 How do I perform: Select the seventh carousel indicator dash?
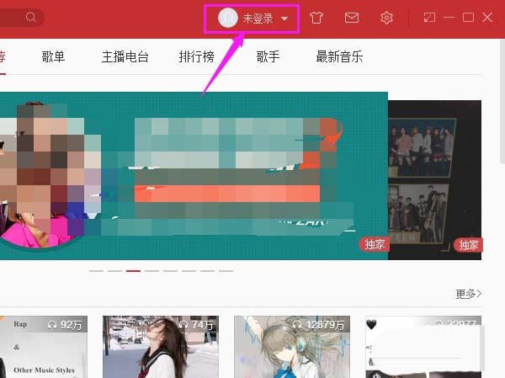[x=207, y=271]
